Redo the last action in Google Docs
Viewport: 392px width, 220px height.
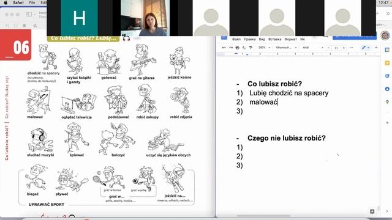[x=230, y=48]
